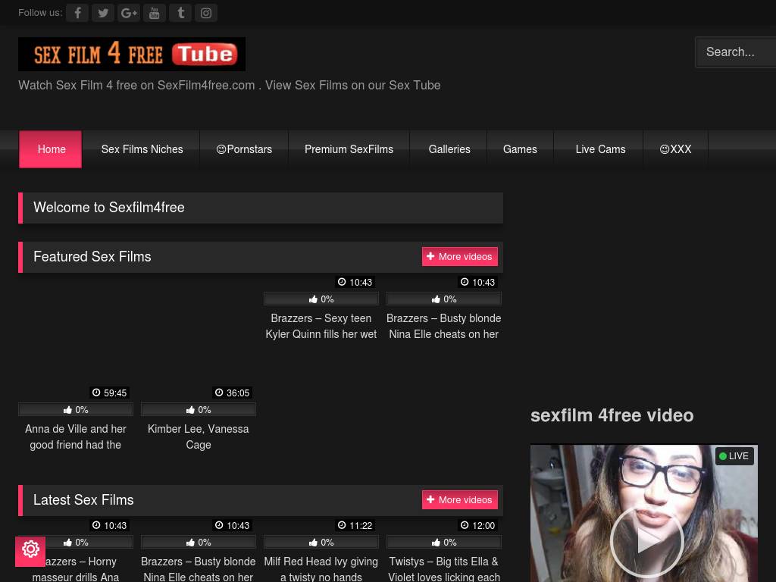Open the Anna de Ville video title
Viewport: 776px width, 582px height.
tap(76, 436)
